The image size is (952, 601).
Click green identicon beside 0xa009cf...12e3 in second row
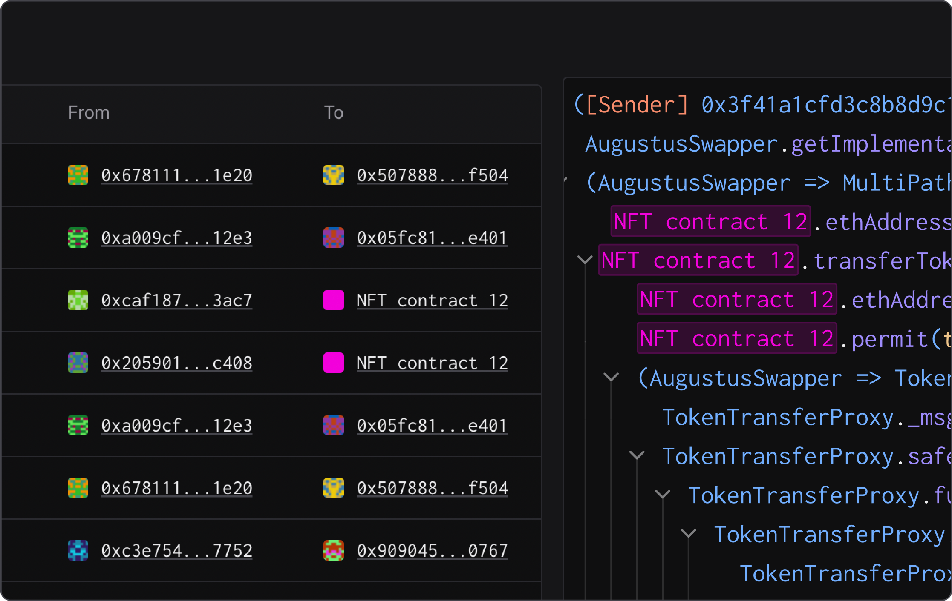point(78,238)
